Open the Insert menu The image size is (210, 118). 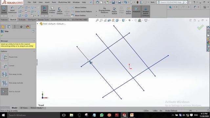[47, 2]
